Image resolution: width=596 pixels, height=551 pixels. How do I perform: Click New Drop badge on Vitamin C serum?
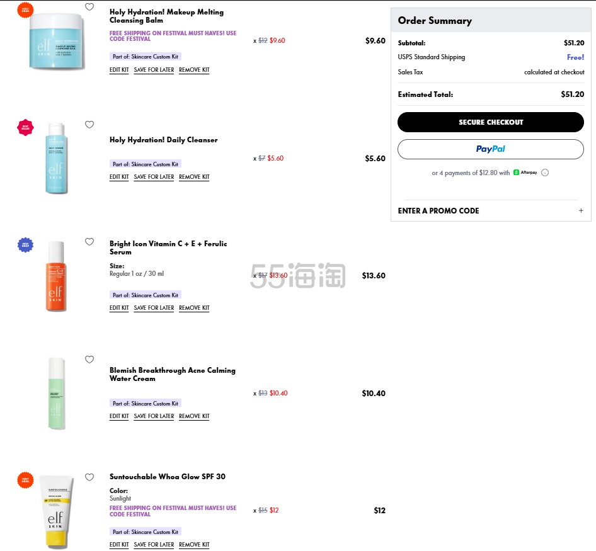[x=25, y=245]
